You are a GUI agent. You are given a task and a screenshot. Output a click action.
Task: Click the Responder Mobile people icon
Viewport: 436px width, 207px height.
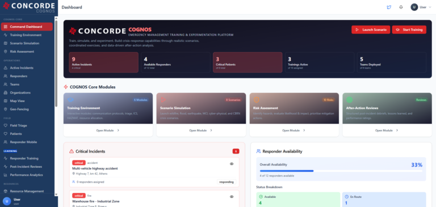(5, 142)
